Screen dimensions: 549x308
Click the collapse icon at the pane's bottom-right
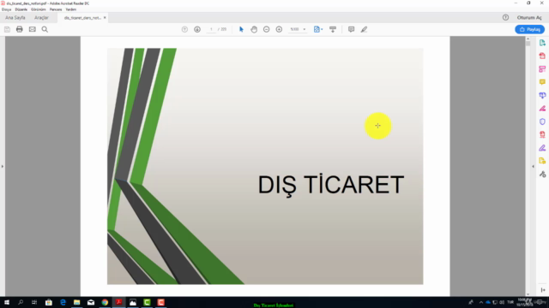pyautogui.click(x=543, y=290)
